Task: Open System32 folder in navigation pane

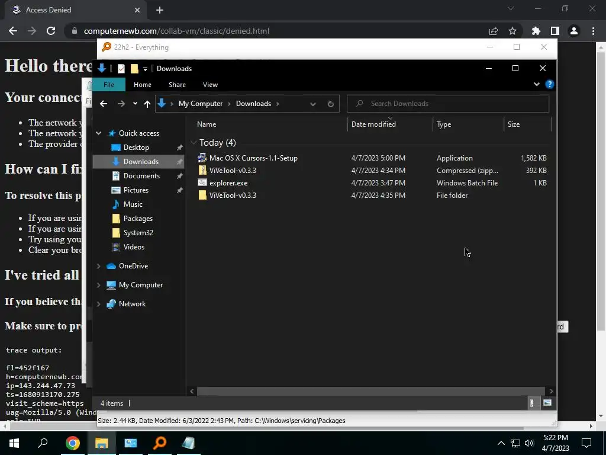Action: click(138, 233)
